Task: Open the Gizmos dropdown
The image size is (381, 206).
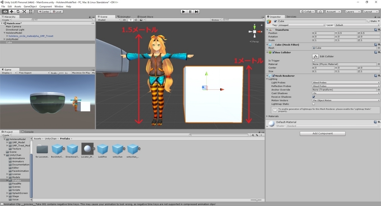Action: coord(216,20)
